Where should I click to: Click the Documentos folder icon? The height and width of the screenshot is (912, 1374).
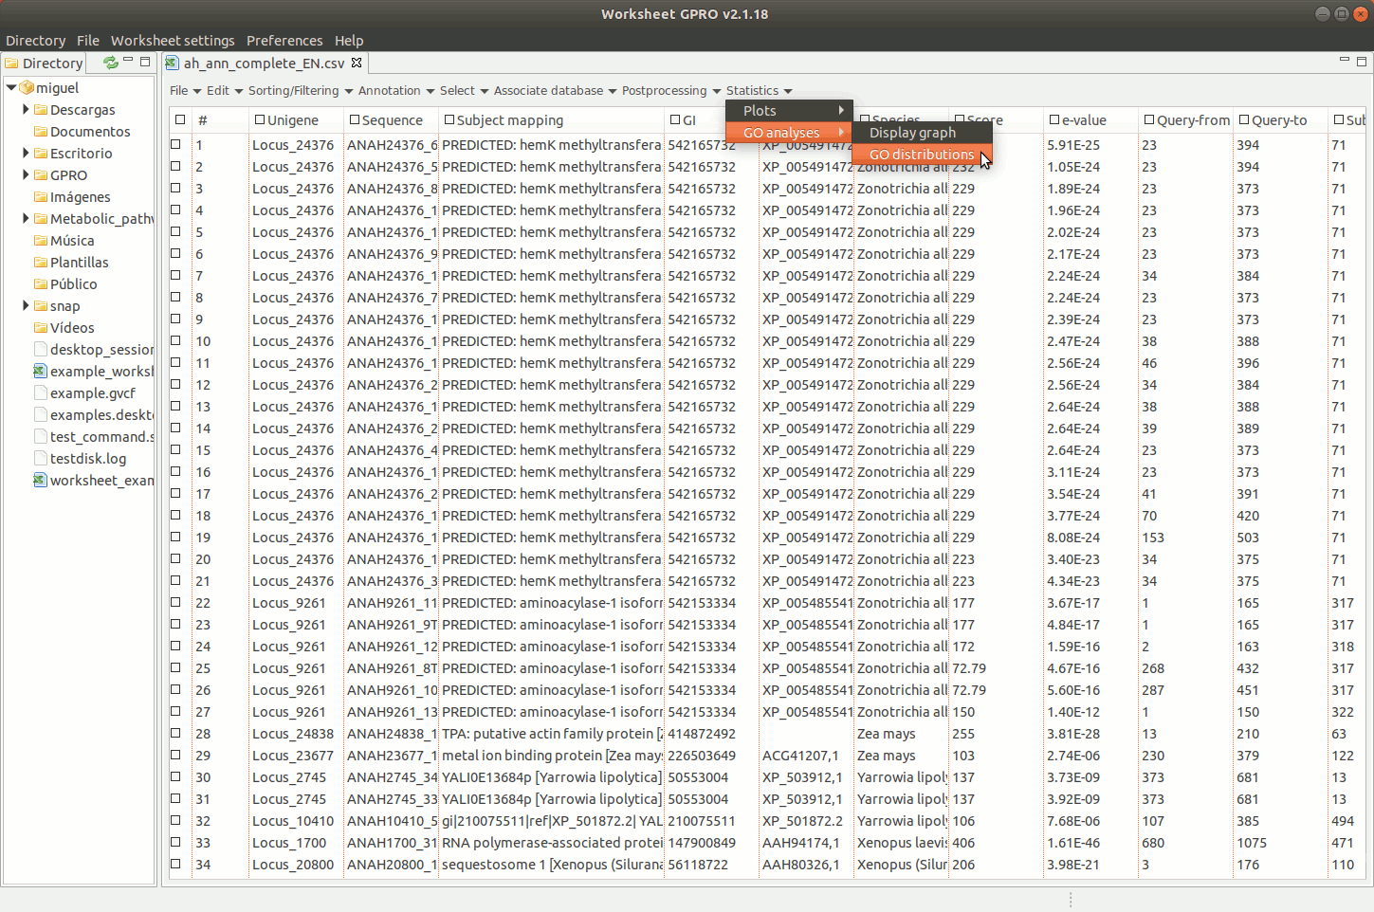click(41, 132)
